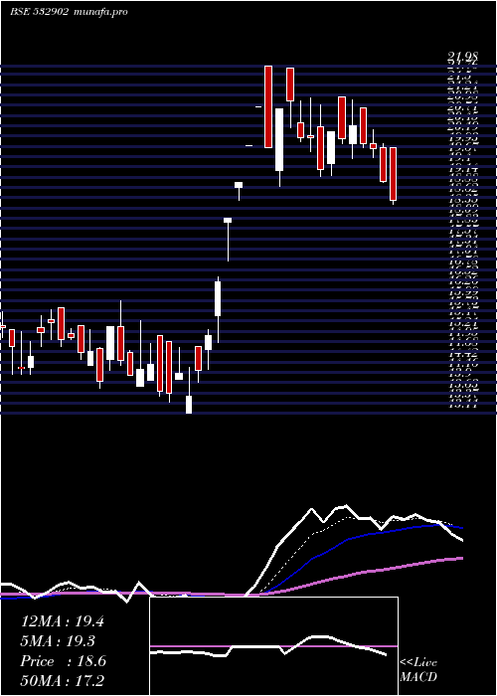Click the 21.98 top price axis label
The height and width of the screenshot is (696, 497).
tap(462, 57)
